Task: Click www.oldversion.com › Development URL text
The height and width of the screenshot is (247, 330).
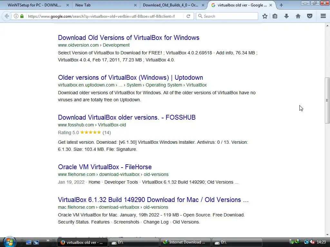Action: pyautogui.click(x=94, y=45)
